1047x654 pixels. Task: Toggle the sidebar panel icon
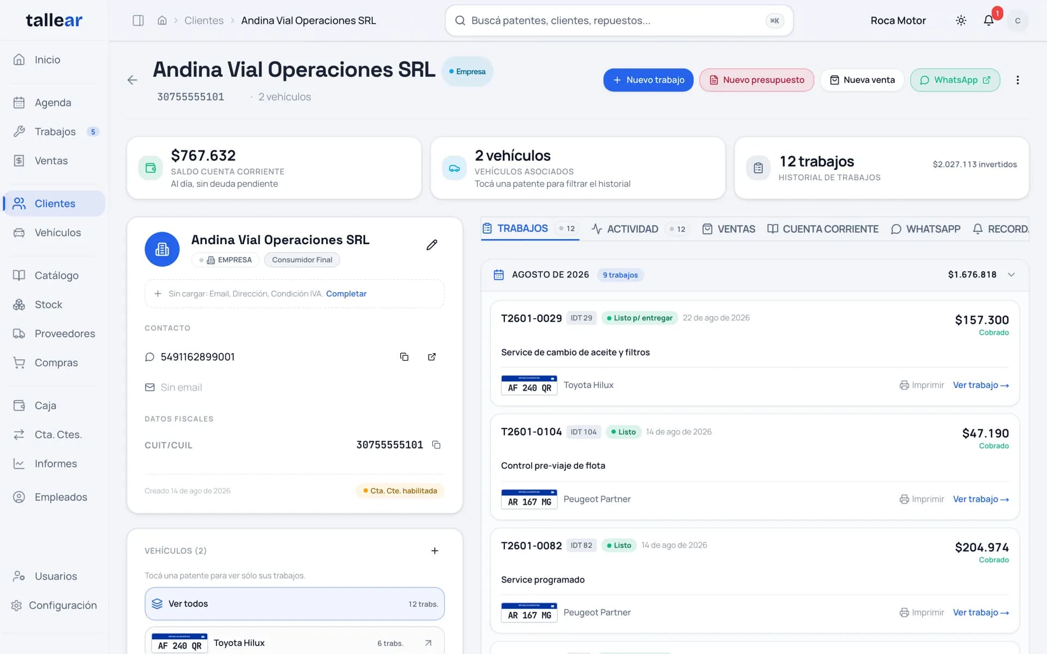pos(138,20)
